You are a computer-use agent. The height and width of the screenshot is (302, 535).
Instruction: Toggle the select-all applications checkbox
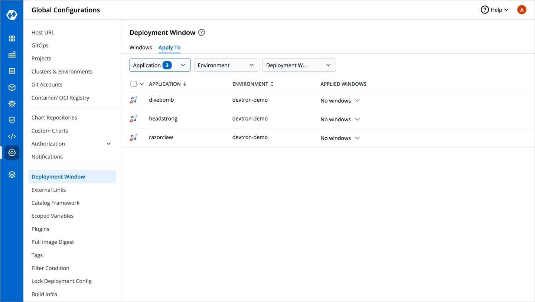tap(134, 84)
